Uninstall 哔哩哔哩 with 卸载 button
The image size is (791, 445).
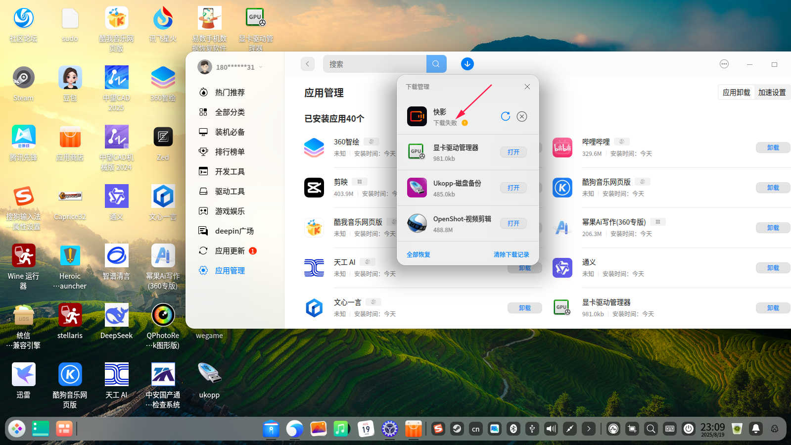click(773, 148)
